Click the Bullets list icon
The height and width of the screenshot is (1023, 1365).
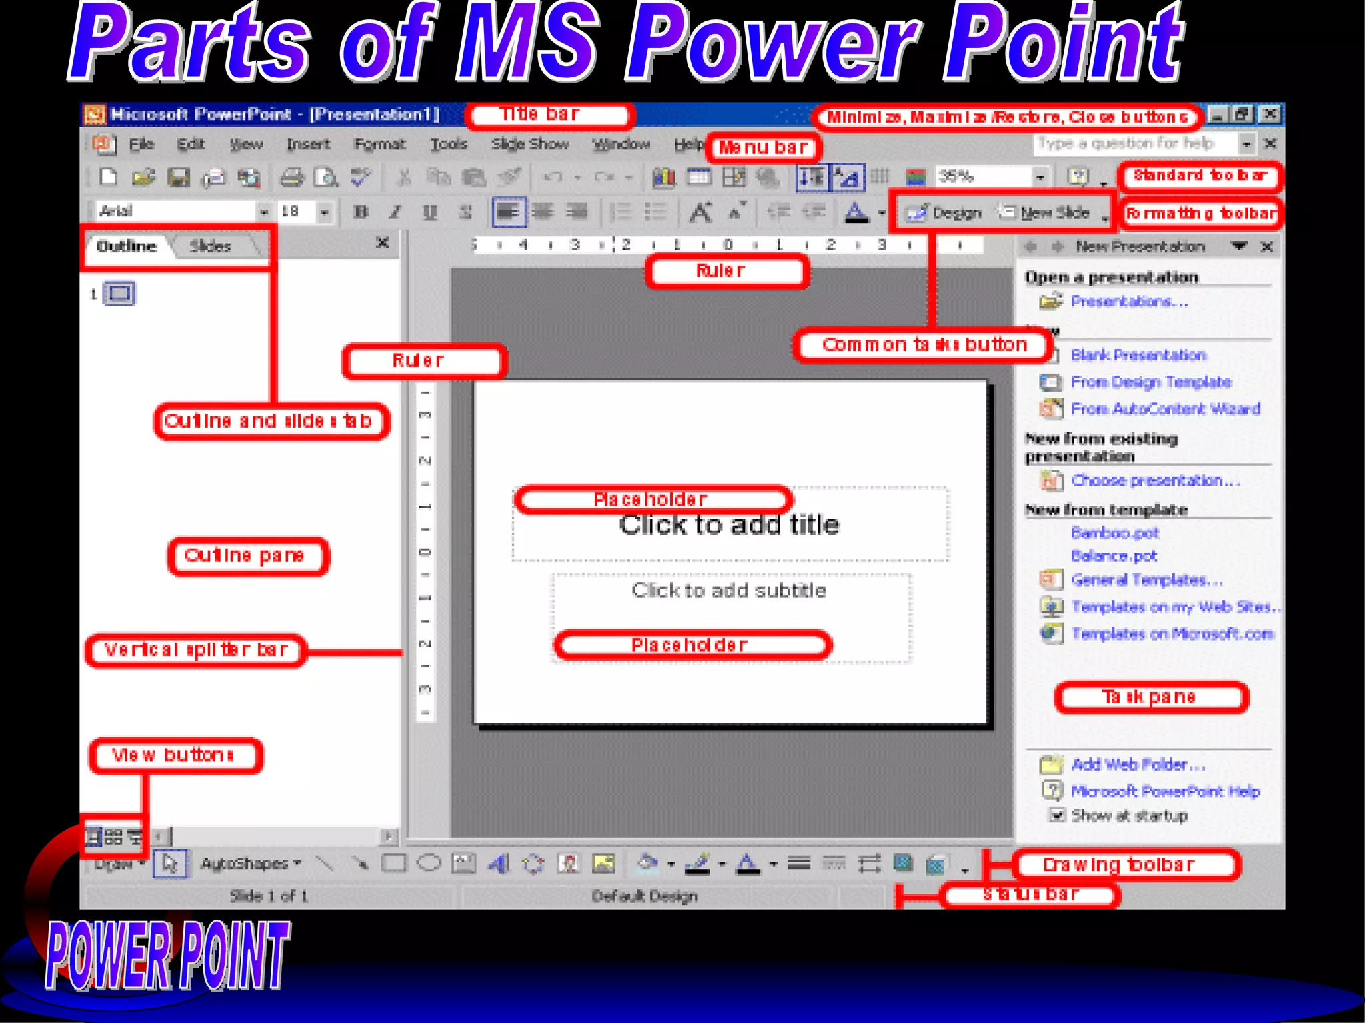pyautogui.click(x=656, y=212)
